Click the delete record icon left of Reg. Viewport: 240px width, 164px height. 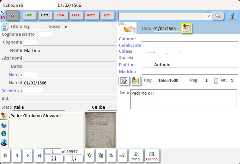coord(124,81)
